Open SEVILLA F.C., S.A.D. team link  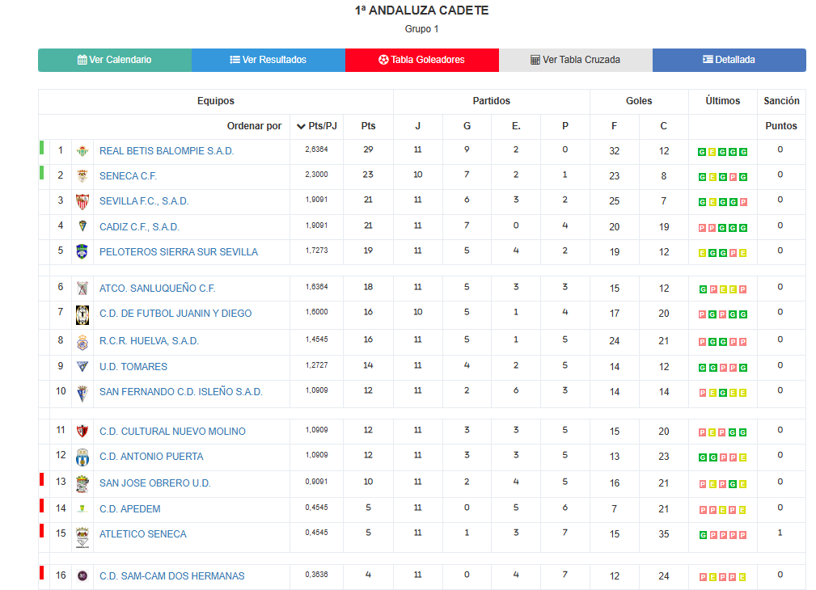click(x=144, y=201)
